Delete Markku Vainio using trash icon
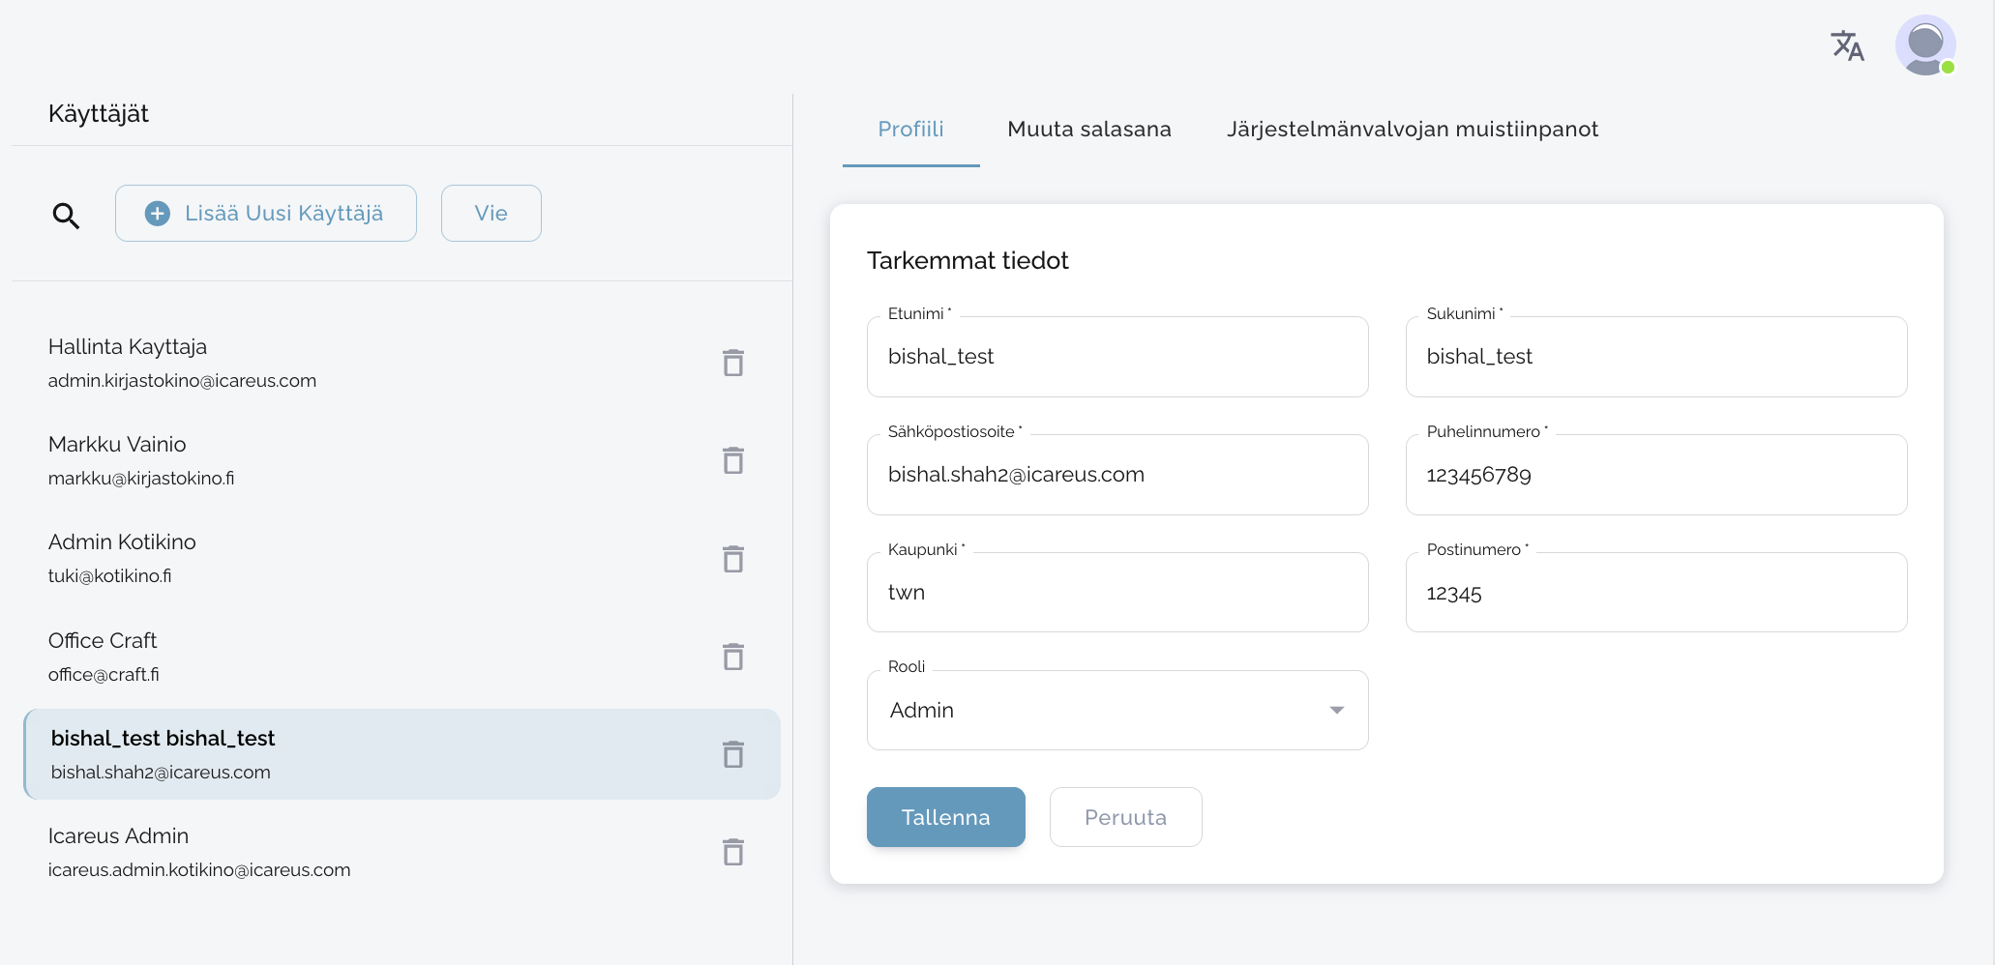 [x=733, y=460]
